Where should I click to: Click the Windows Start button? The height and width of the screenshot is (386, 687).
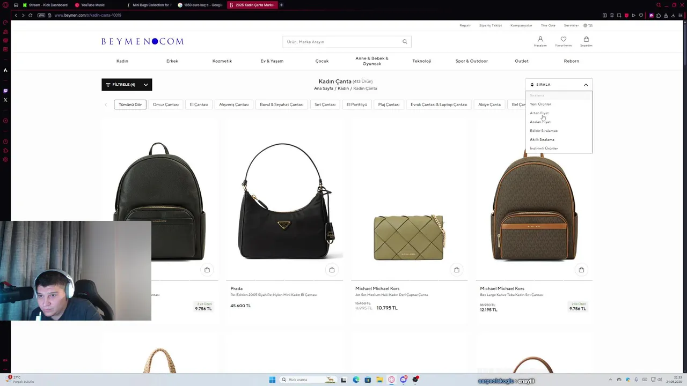(272, 380)
